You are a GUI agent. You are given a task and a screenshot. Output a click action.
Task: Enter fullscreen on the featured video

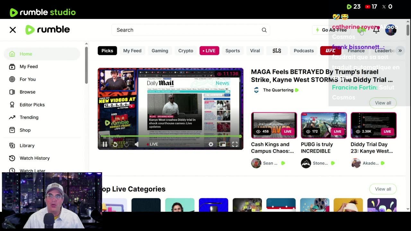point(235,144)
